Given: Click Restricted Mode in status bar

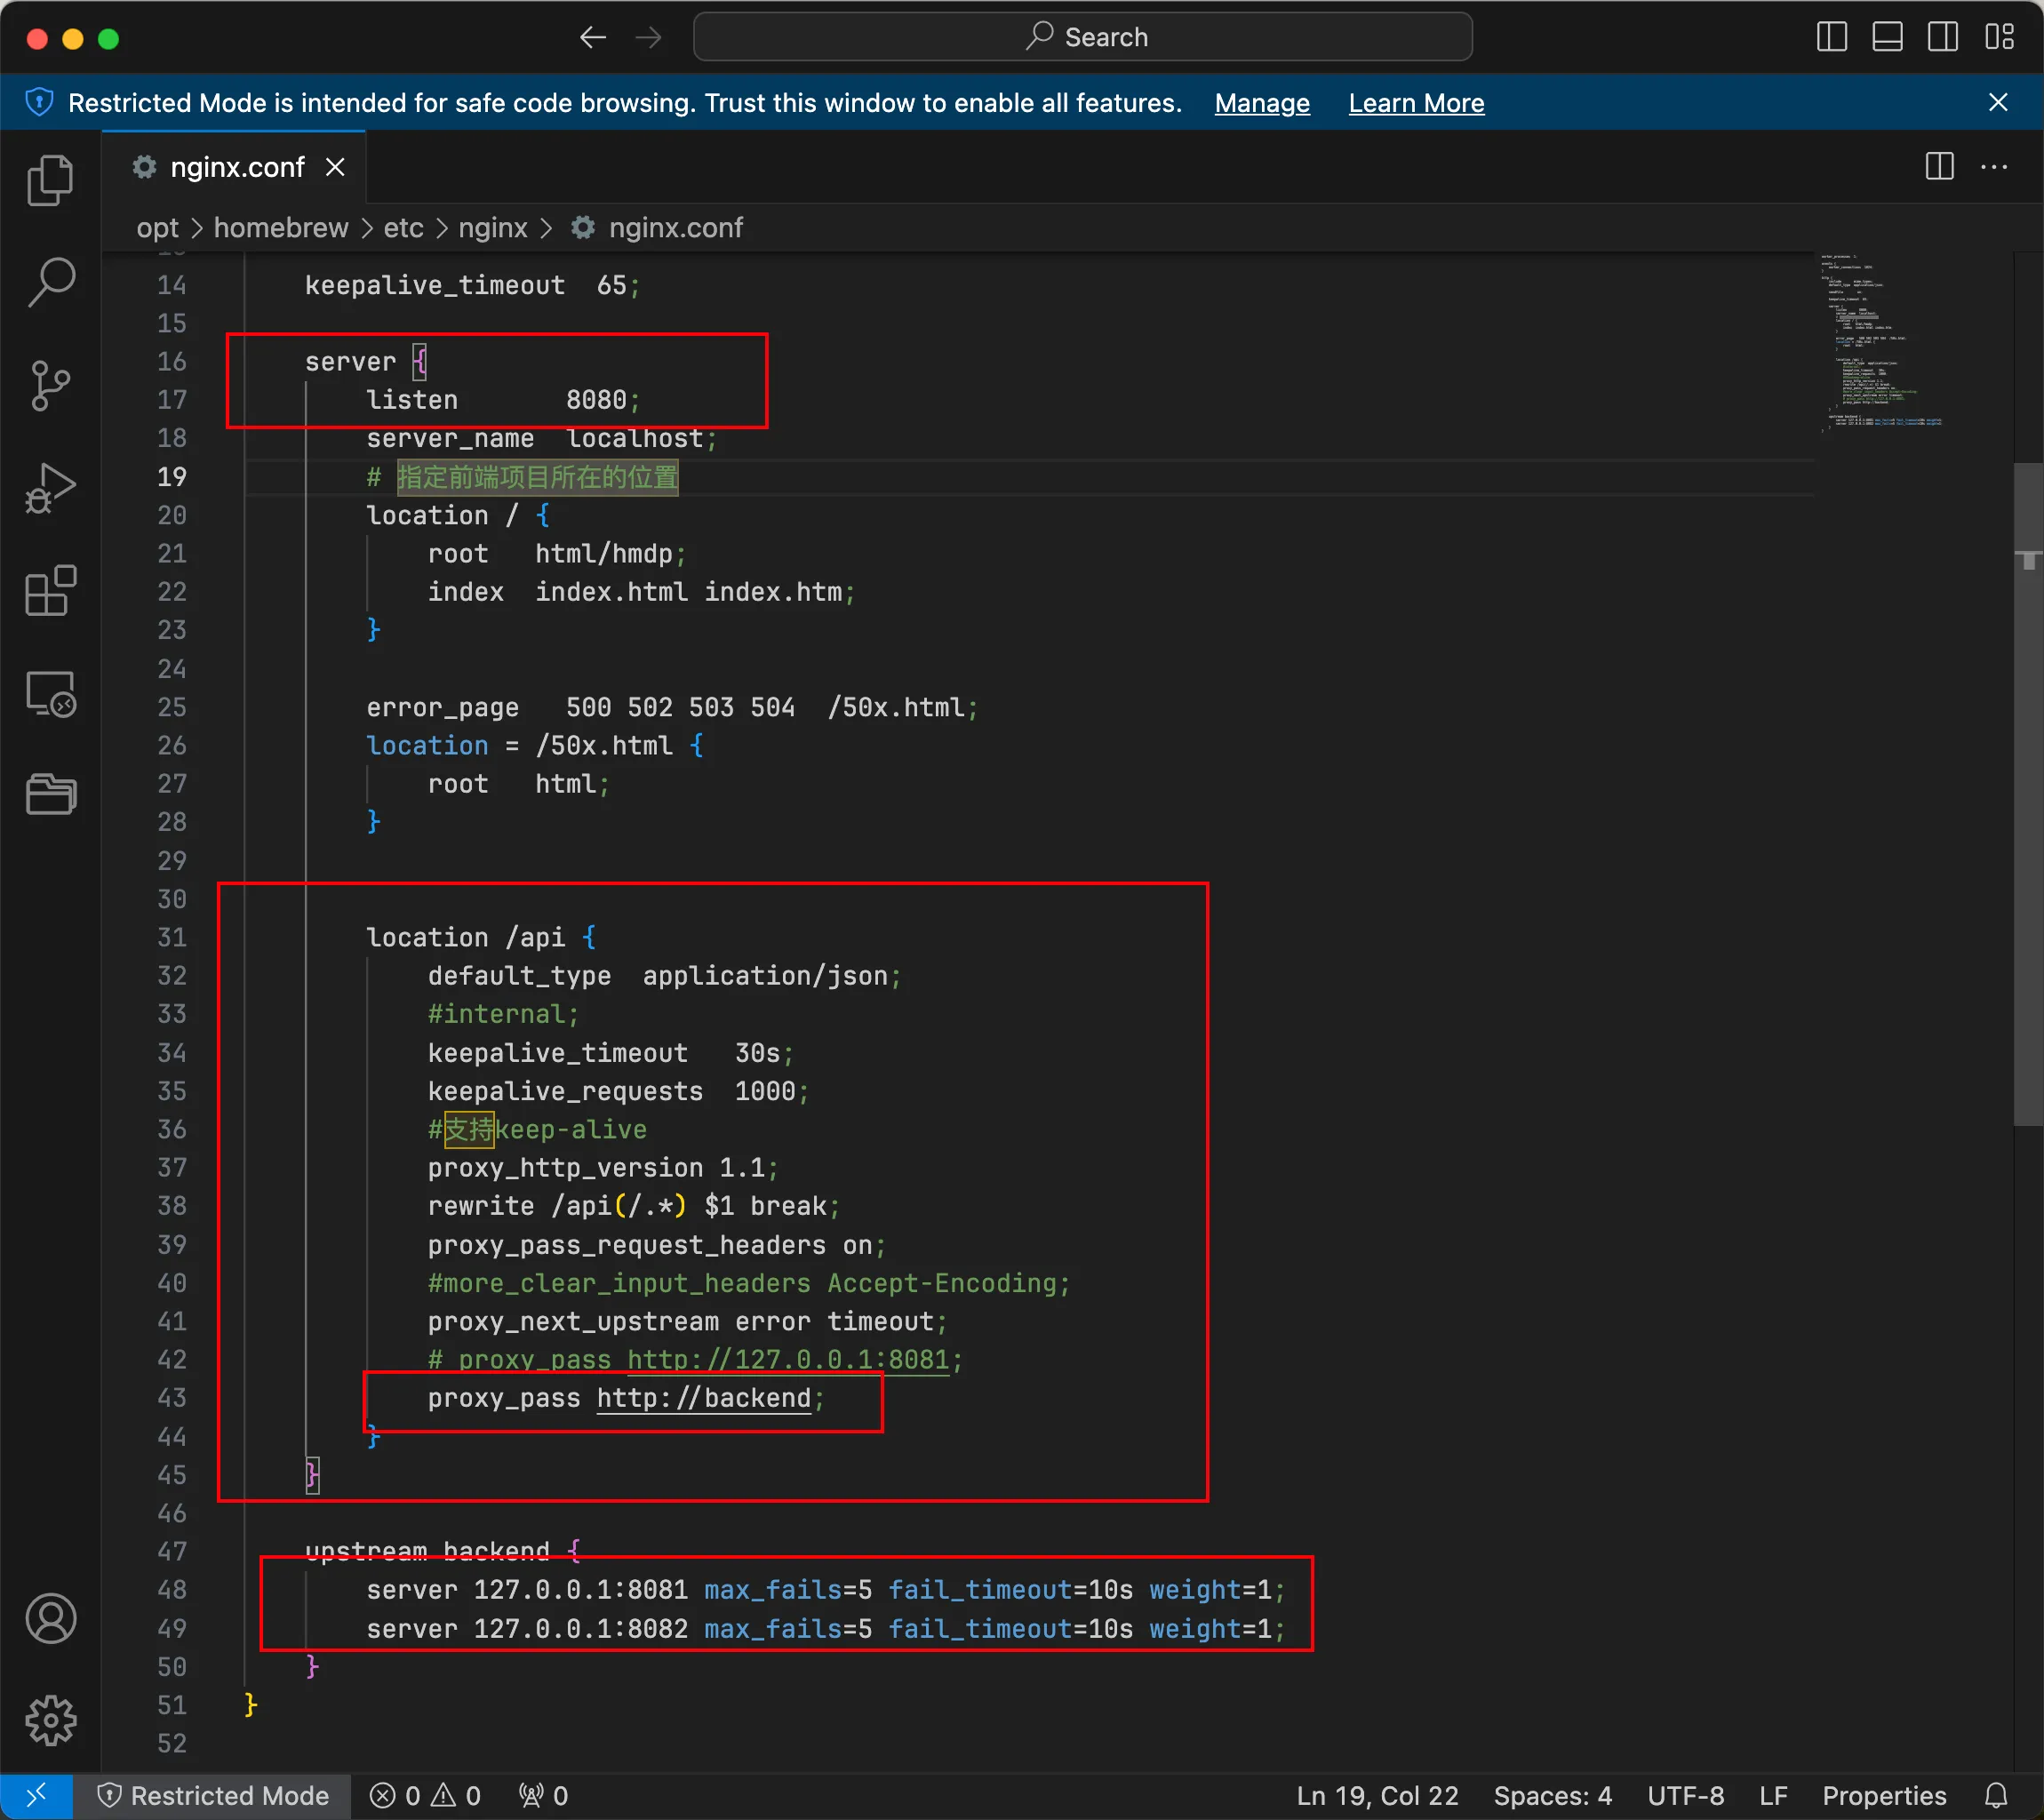Looking at the screenshot, I should (213, 1796).
